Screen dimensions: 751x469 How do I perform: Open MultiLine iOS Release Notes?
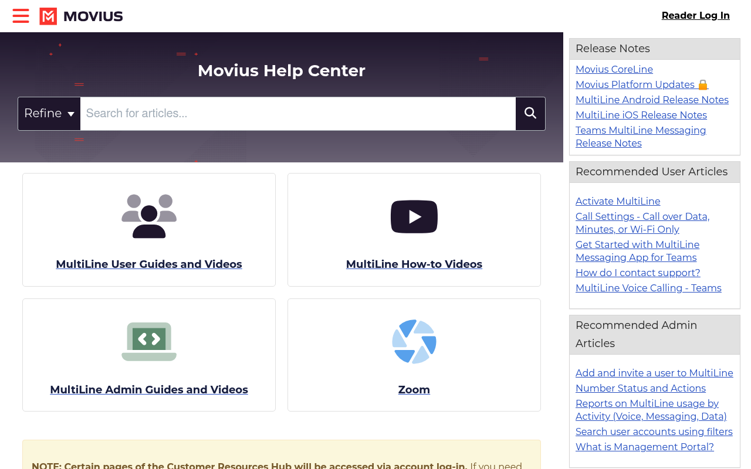[x=641, y=115]
